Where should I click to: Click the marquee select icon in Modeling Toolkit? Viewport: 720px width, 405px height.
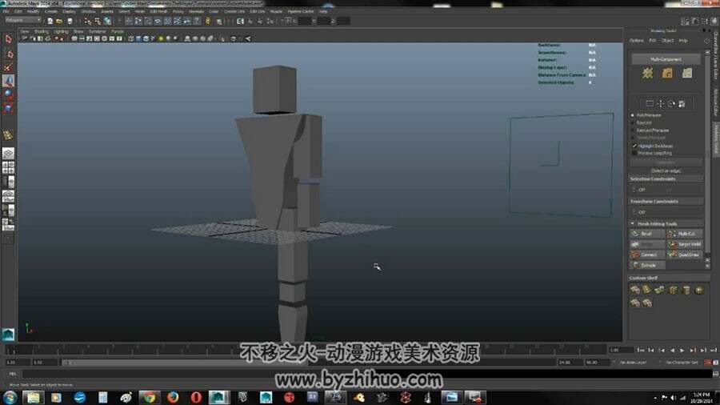pos(650,104)
